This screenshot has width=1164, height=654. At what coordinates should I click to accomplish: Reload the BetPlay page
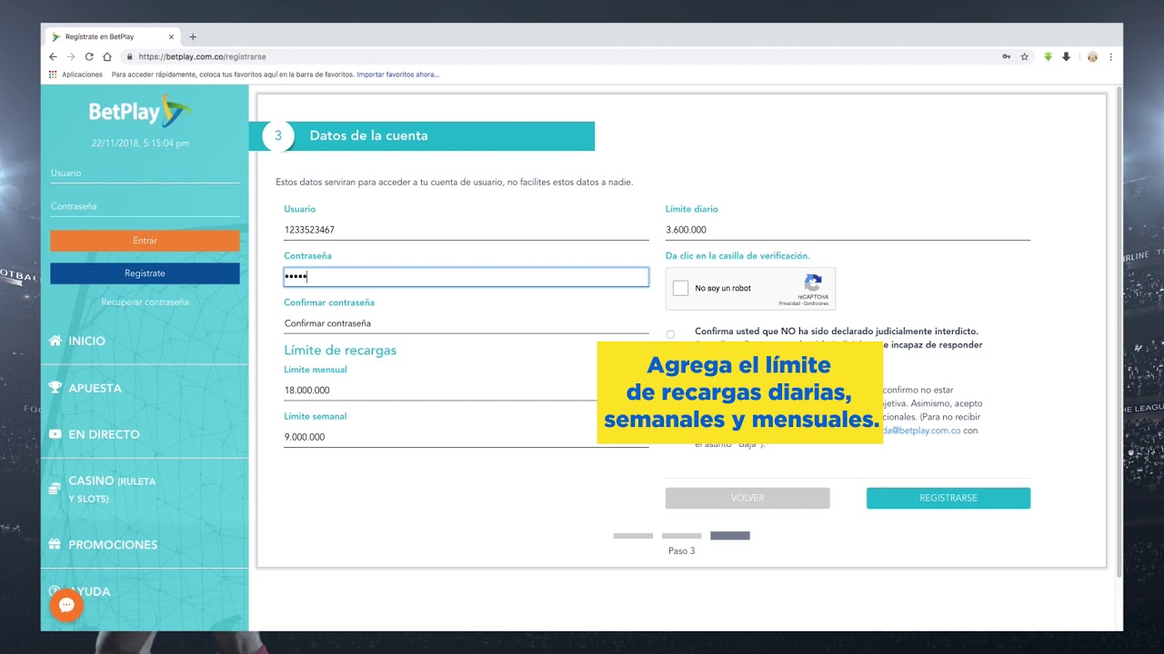pos(89,56)
